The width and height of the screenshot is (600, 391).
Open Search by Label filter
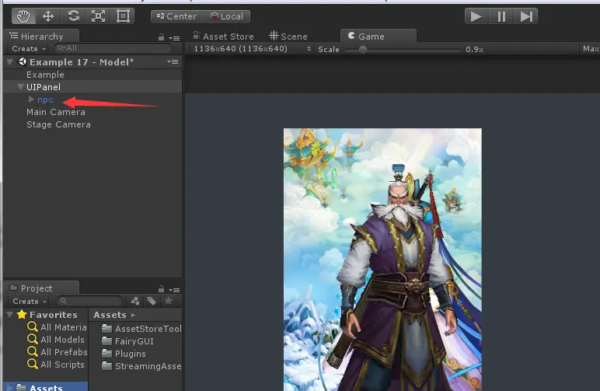coord(152,301)
